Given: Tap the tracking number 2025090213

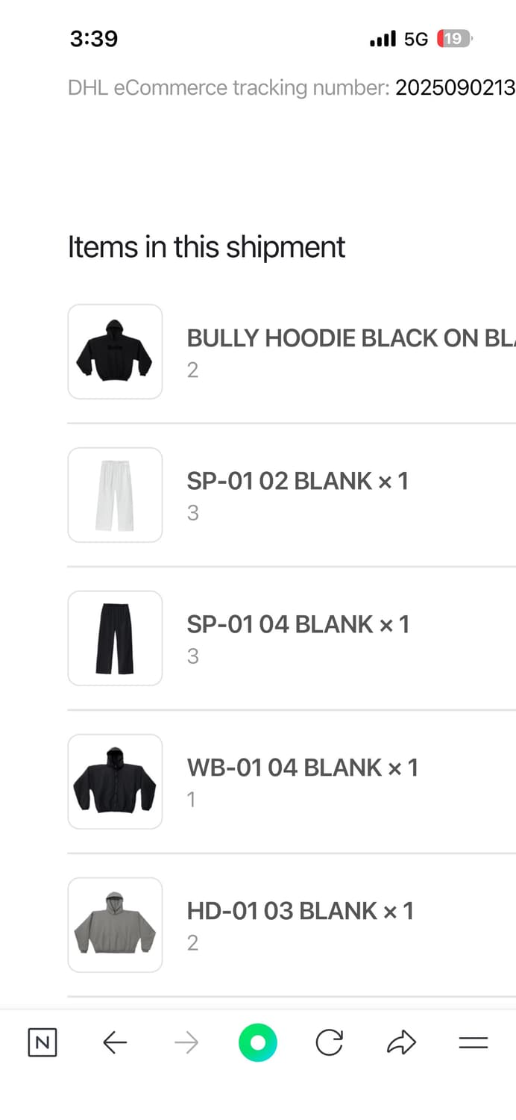Looking at the screenshot, I should [453, 87].
